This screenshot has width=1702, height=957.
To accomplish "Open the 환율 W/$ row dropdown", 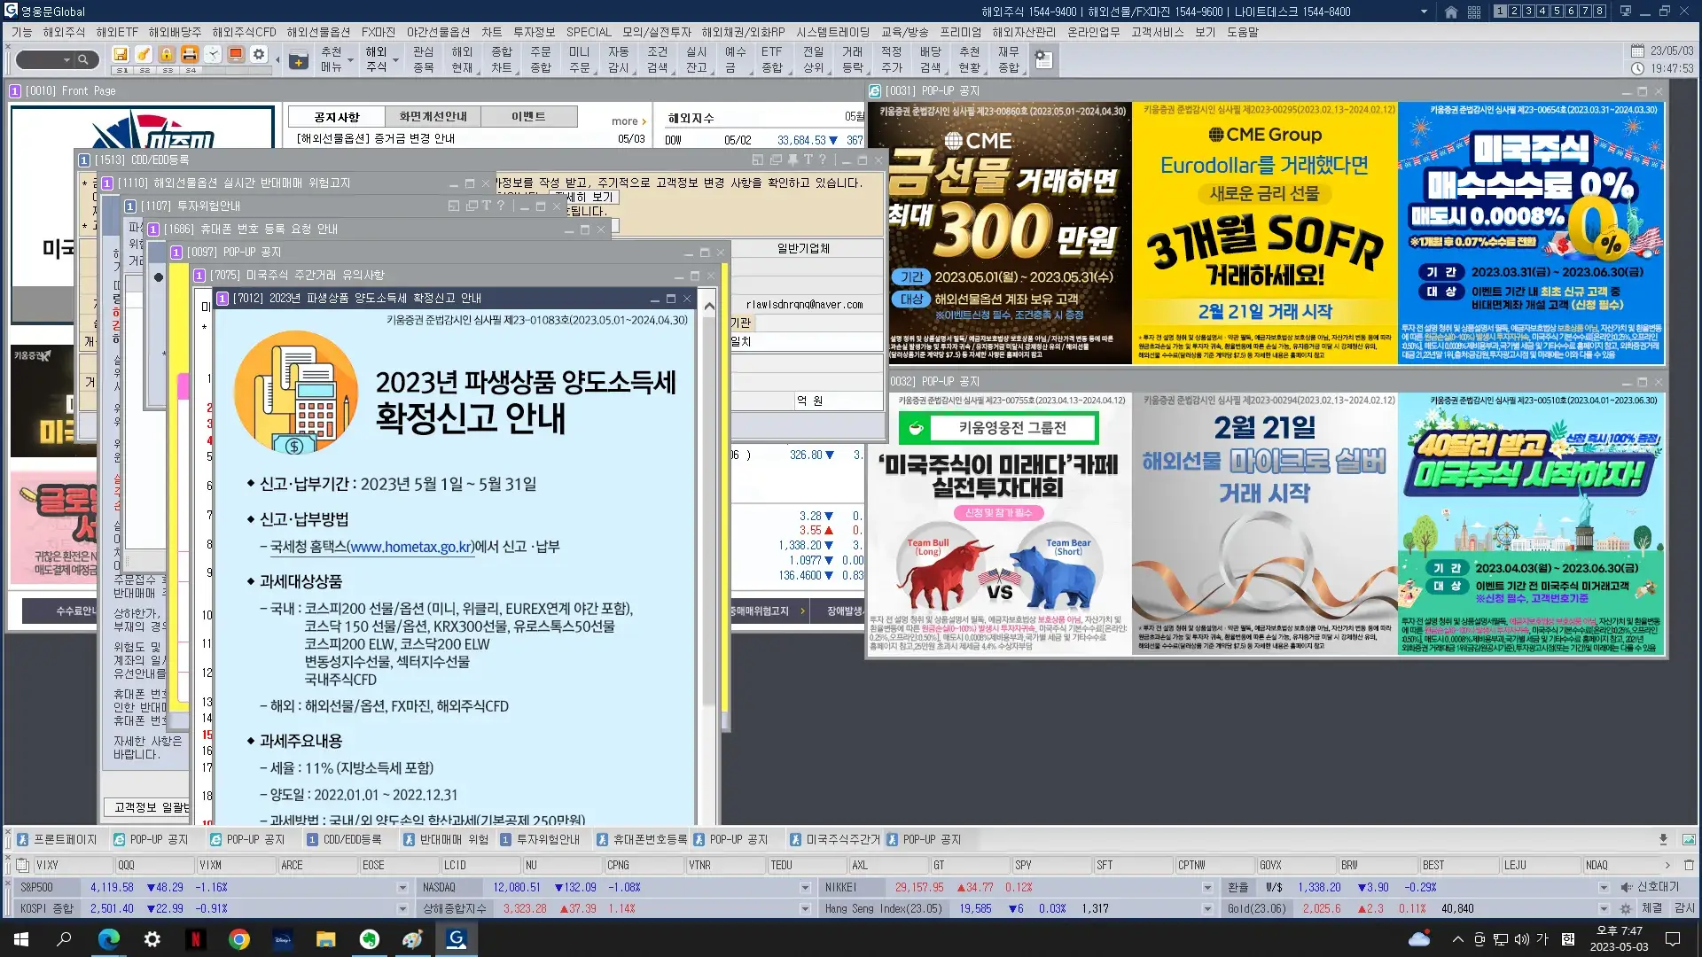I will 1603,887.
